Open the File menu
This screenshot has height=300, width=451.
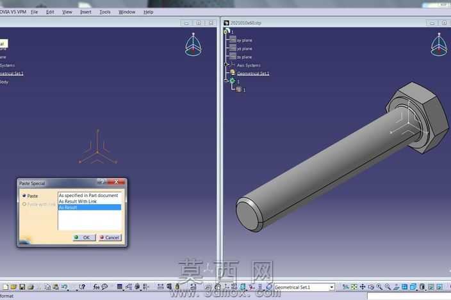34,12
